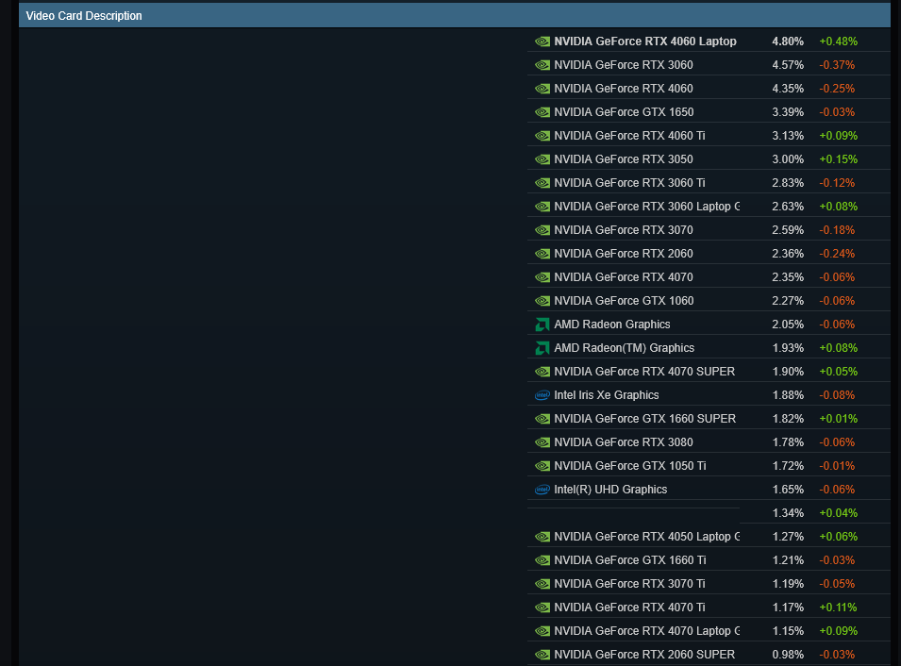The image size is (901, 666).
Task: Select NVIDIA GeForce RTX 4070 Ti name
Action: (x=630, y=607)
